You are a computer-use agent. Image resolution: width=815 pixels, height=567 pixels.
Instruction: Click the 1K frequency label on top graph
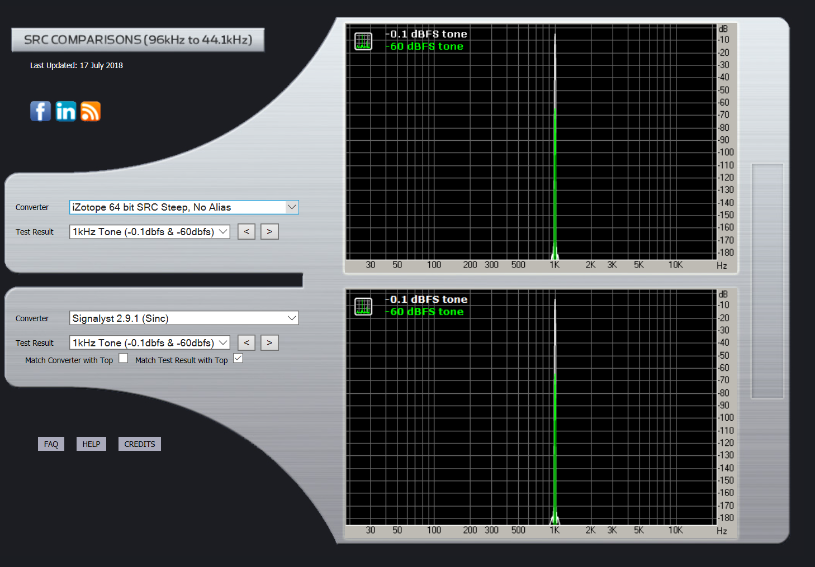[555, 265]
